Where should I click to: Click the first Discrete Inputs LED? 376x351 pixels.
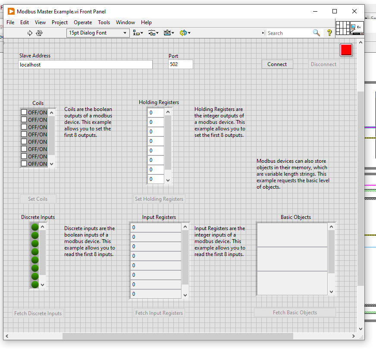pyautogui.click(x=35, y=227)
